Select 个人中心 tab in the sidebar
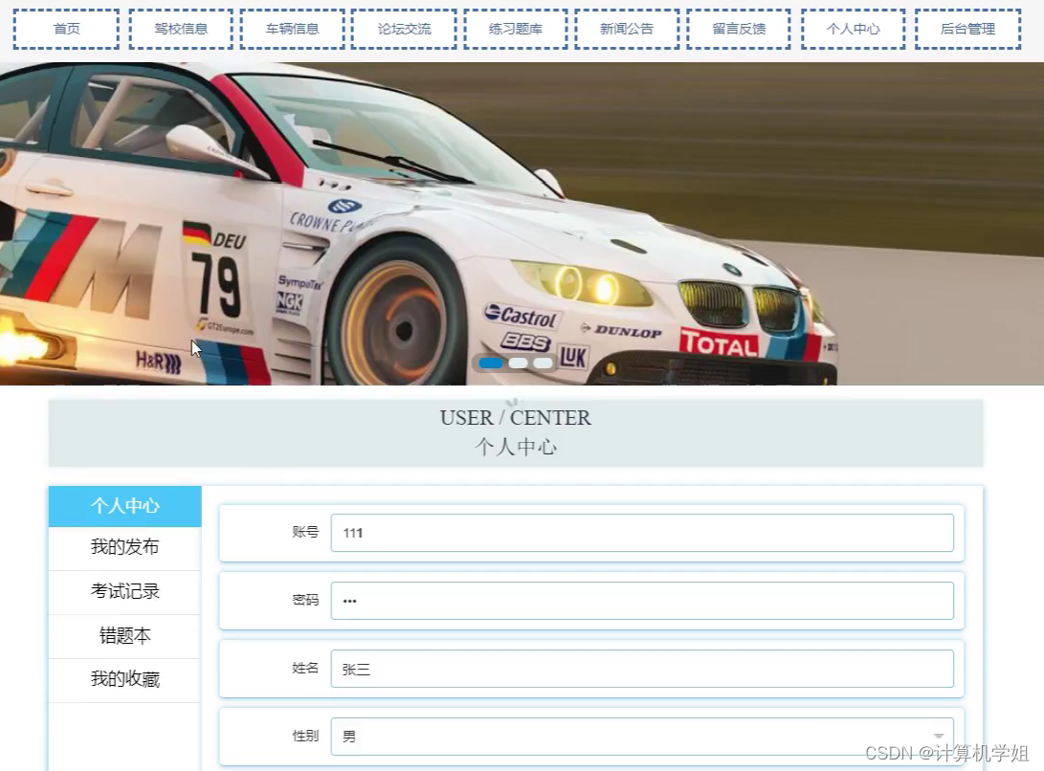The height and width of the screenshot is (771, 1044). point(125,506)
